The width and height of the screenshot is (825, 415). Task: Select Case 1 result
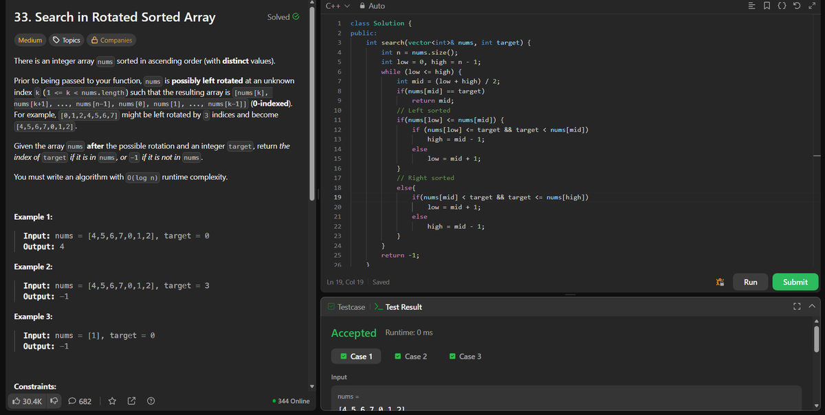click(356, 356)
